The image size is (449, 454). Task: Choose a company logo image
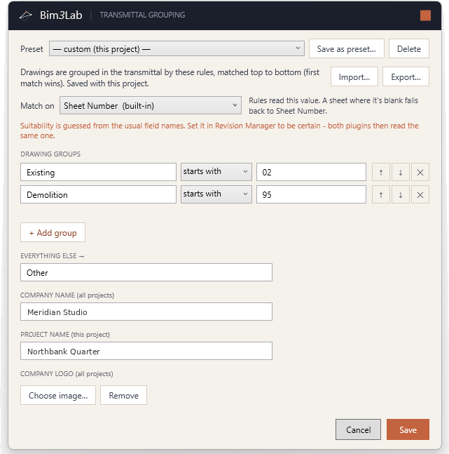point(58,395)
